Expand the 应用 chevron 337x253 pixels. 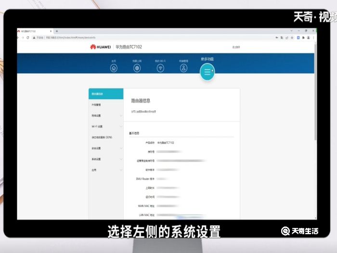pyautogui.click(x=121, y=170)
